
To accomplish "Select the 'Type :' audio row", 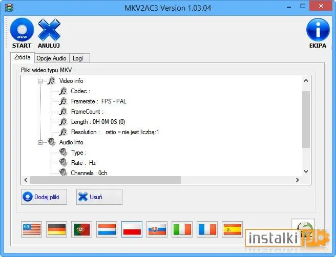I will pos(79,153).
